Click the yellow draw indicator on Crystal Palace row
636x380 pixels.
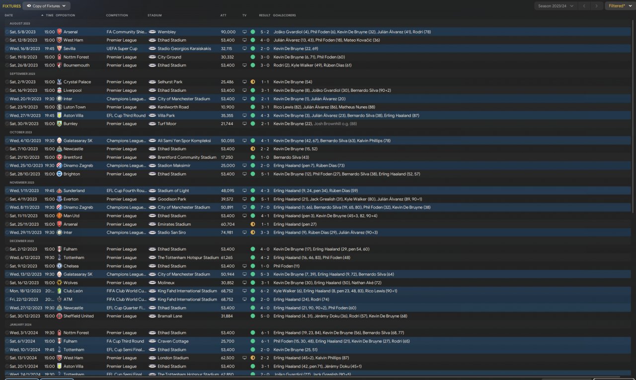coord(252,82)
